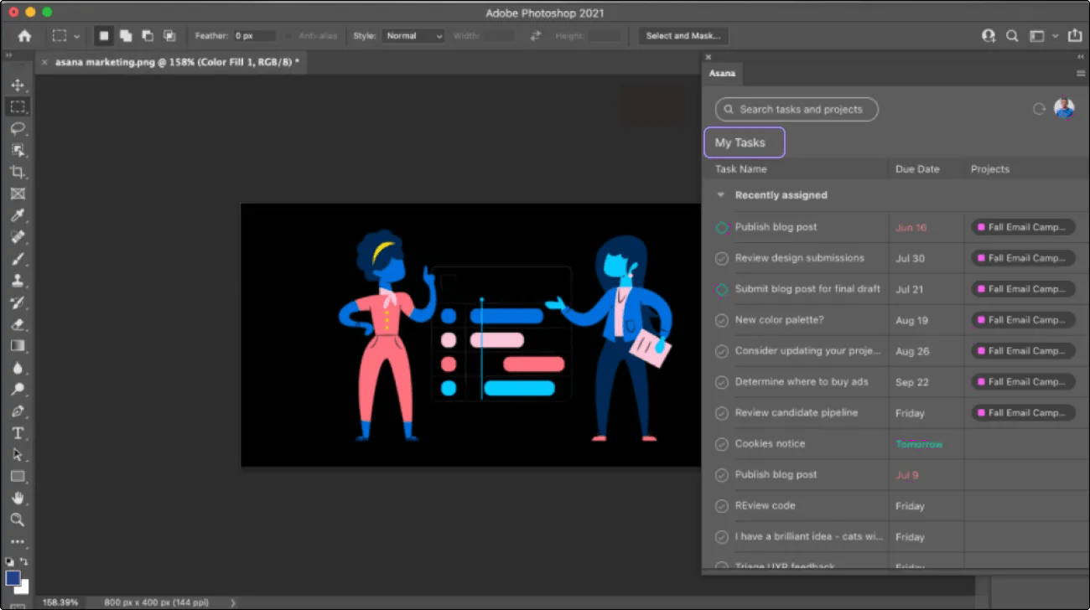
Task: Activate the Crop tool
Action: point(18,172)
